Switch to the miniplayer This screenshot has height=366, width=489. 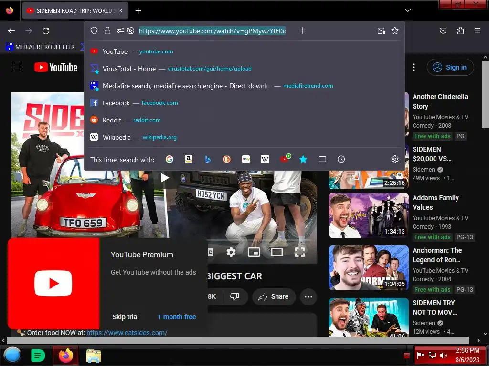pyautogui.click(x=254, y=252)
